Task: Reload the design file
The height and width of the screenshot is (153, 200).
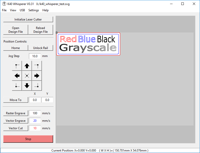Action: coord(40,30)
